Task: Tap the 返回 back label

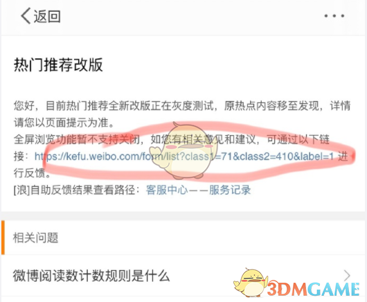Action: 47,17
